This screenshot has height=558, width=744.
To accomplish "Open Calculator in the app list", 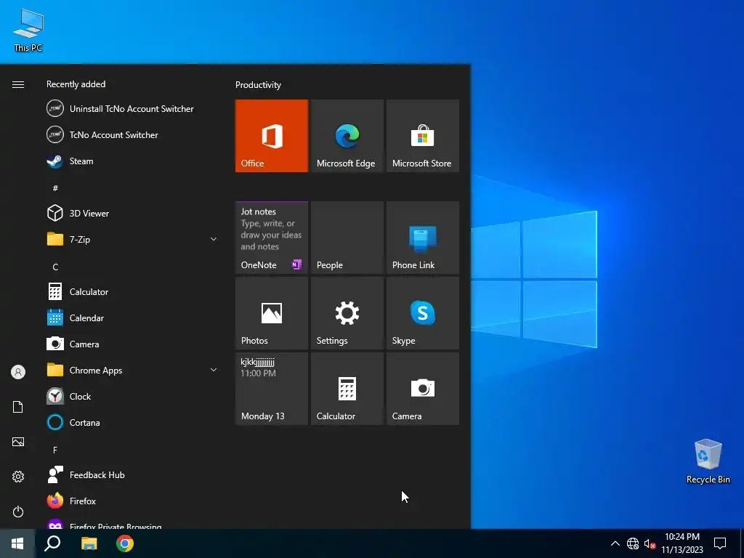I will (132, 292).
